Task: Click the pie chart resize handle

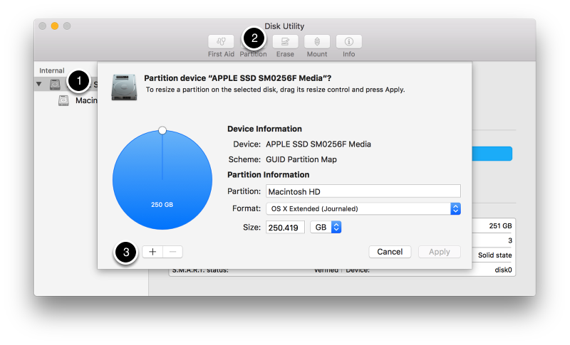Action: tap(162, 131)
